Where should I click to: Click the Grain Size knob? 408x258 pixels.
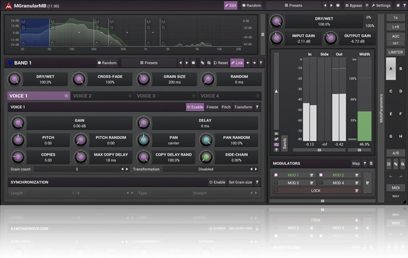click(x=143, y=79)
